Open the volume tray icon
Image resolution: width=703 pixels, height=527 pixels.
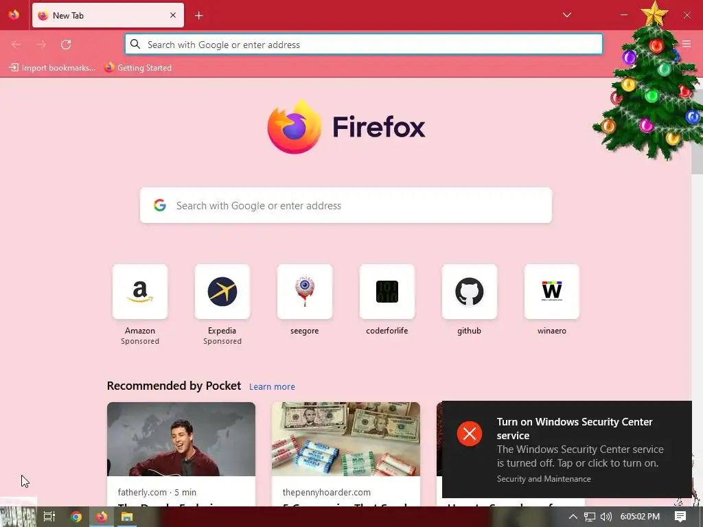coord(606,517)
